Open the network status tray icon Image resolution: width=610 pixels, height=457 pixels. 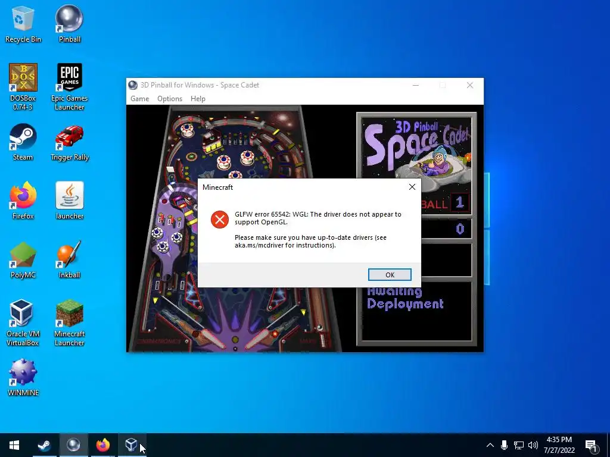coord(519,445)
